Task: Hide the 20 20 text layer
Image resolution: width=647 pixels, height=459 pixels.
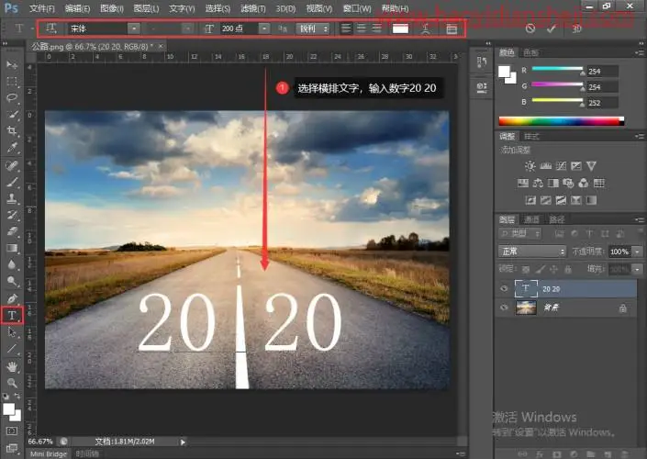Action: point(504,288)
